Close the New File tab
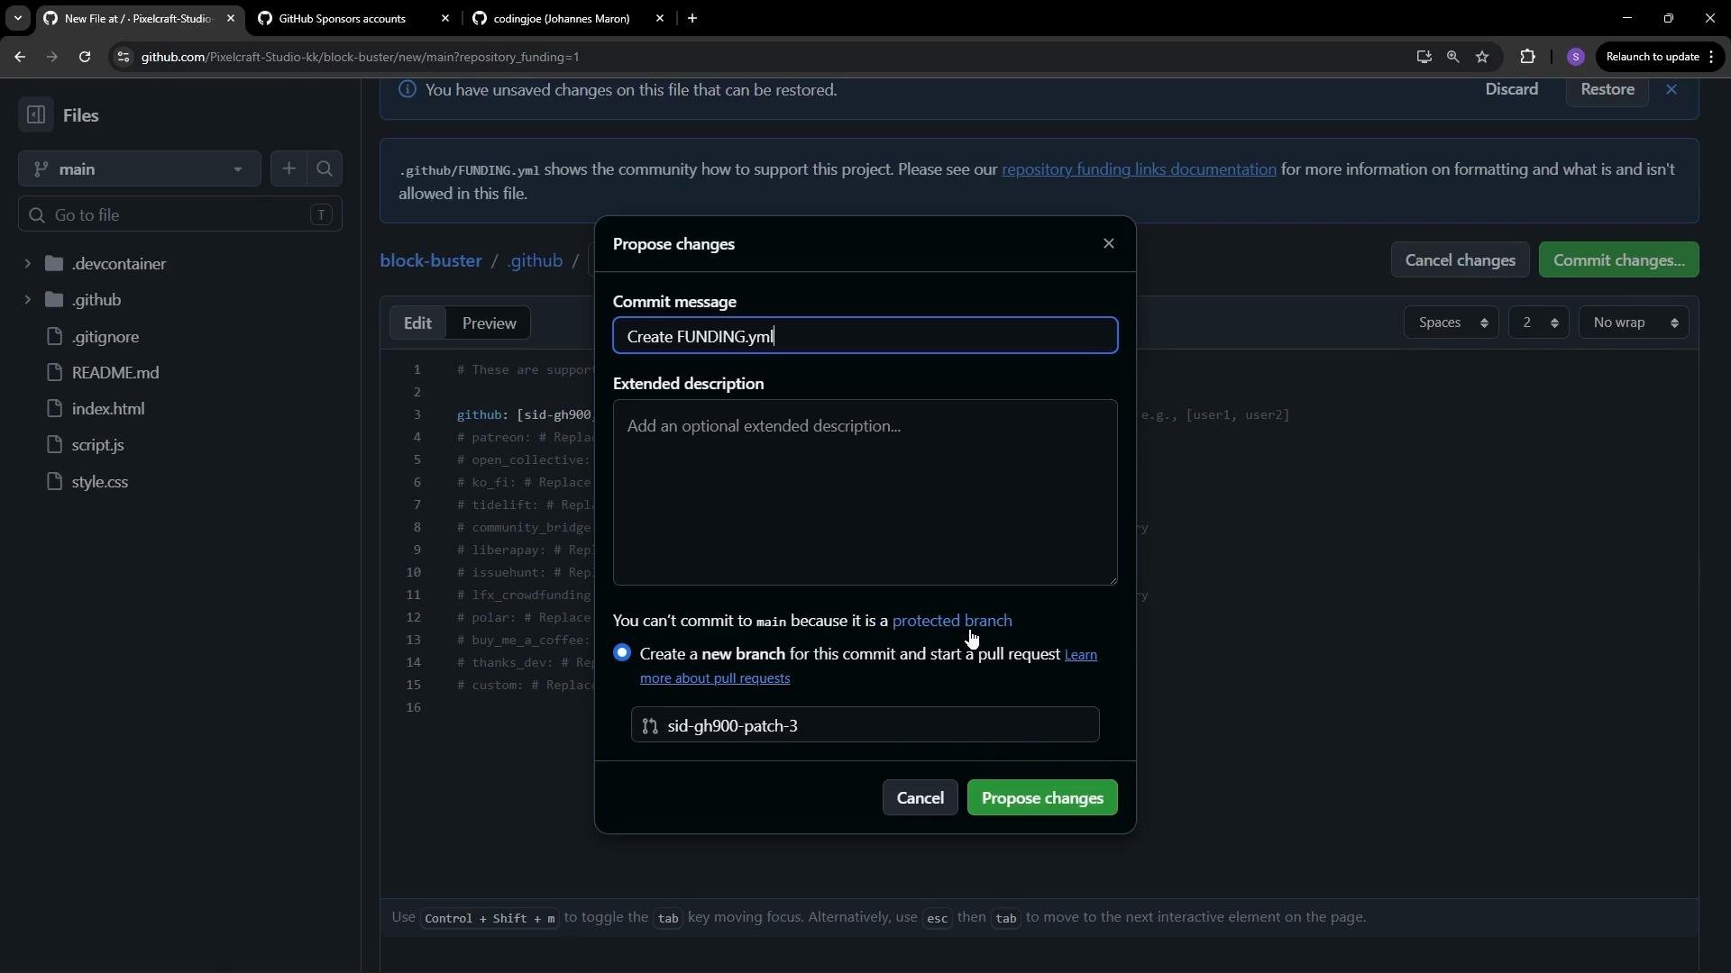Image resolution: width=1731 pixels, height=973 pixels. pyautogui.click(x=230, y=18)
